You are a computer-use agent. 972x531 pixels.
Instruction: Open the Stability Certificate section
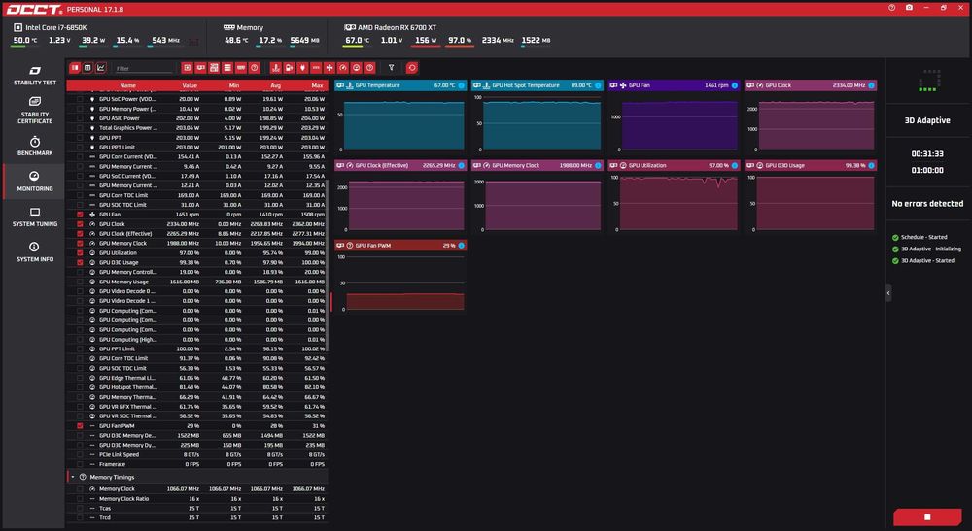pos(35,110)
